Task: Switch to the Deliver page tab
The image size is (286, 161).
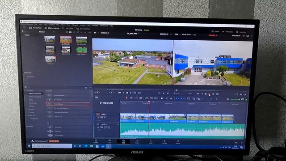Action: (178, 142)
